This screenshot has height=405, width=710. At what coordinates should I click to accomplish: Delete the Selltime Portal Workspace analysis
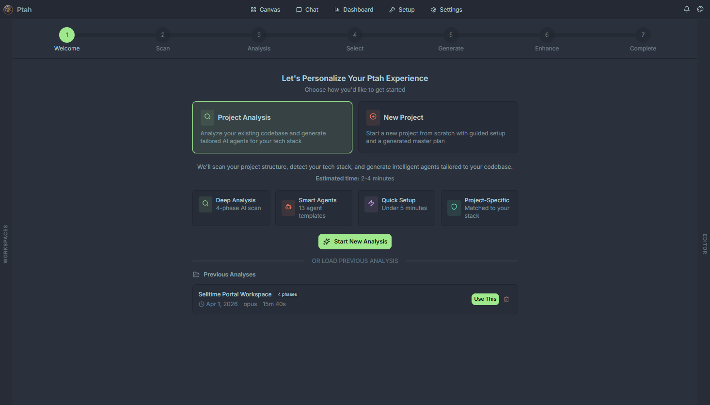tap(506, 299)
